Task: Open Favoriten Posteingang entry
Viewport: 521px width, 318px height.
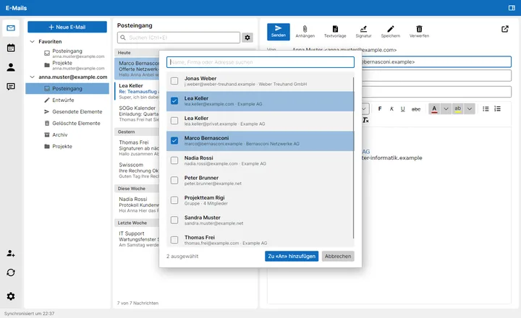Action: [67, 53]
